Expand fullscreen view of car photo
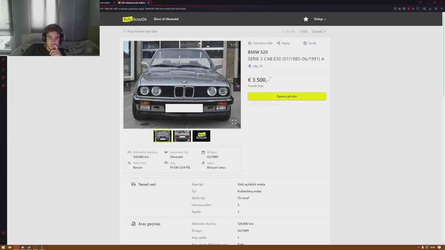This screenshot has width=445, height=250. point(234,122)
